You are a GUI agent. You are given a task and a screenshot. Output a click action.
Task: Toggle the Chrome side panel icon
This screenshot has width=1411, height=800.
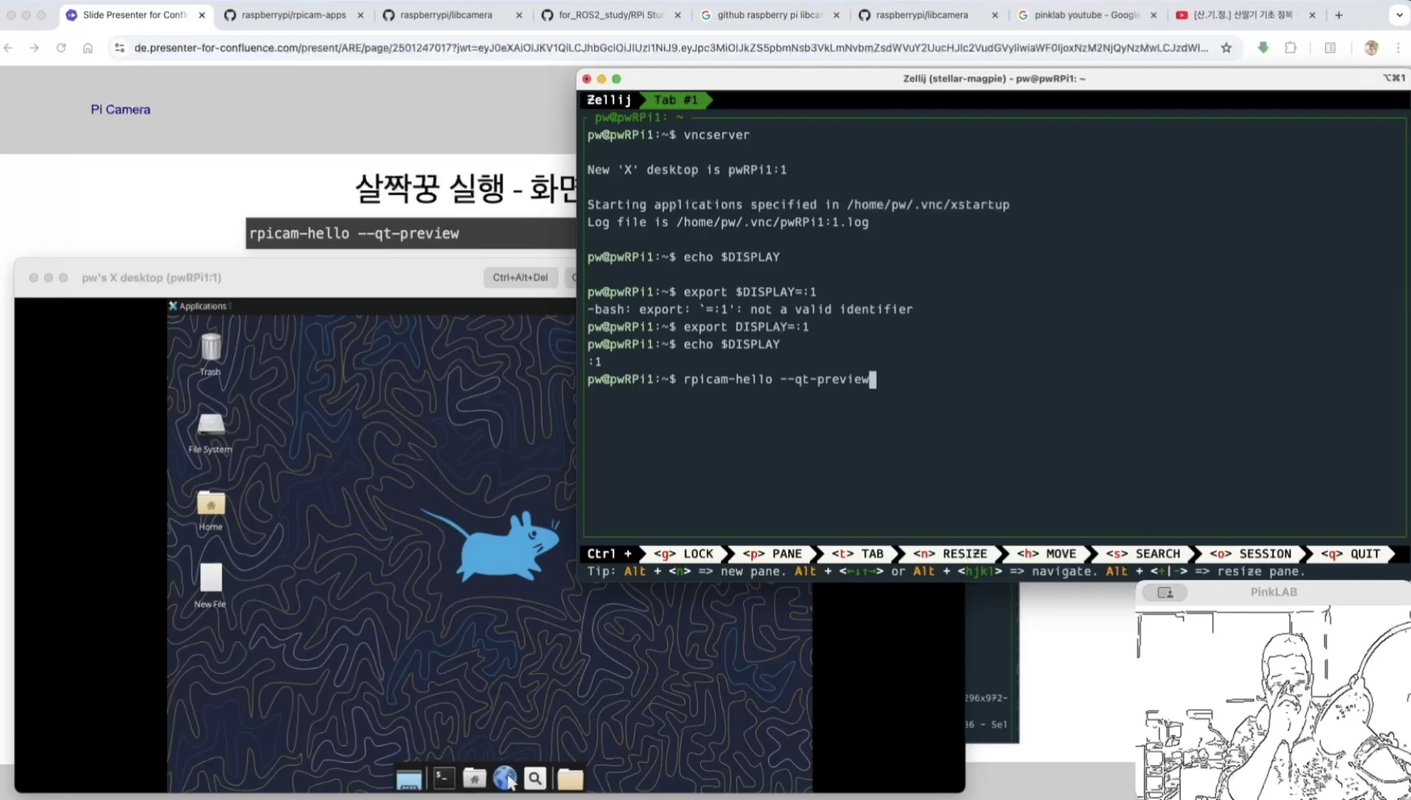(1330, 48)
